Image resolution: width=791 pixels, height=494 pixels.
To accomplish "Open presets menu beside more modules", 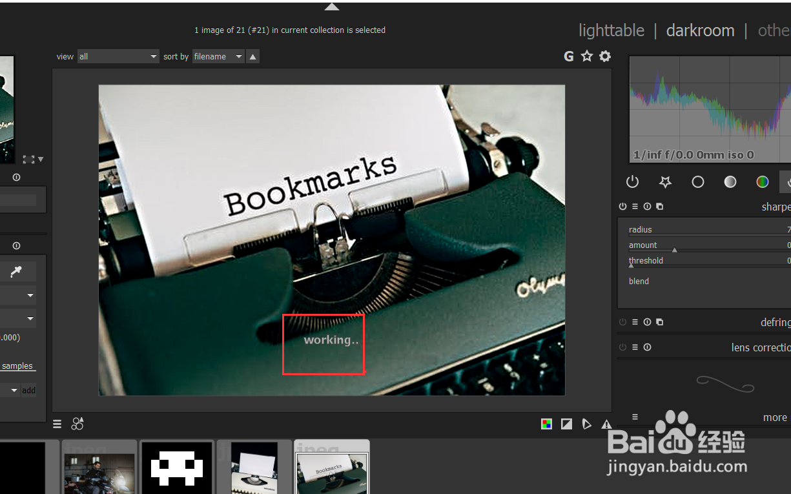I will pos(635,417).
